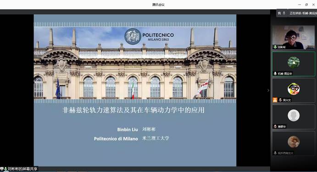Screen dimensions: 317x172
Task: Click the orange icon on 吴兴文's tile
Action: click(x=275, y=100)
